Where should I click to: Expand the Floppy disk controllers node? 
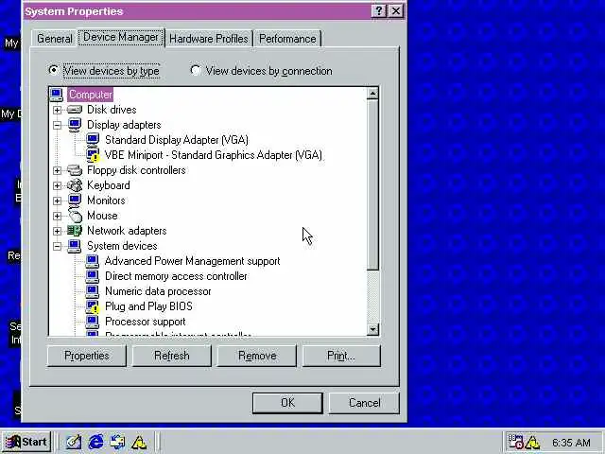(57, 170)
